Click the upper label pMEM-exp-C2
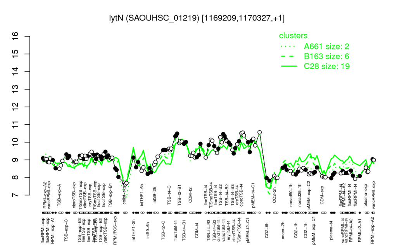 (309, 195)
